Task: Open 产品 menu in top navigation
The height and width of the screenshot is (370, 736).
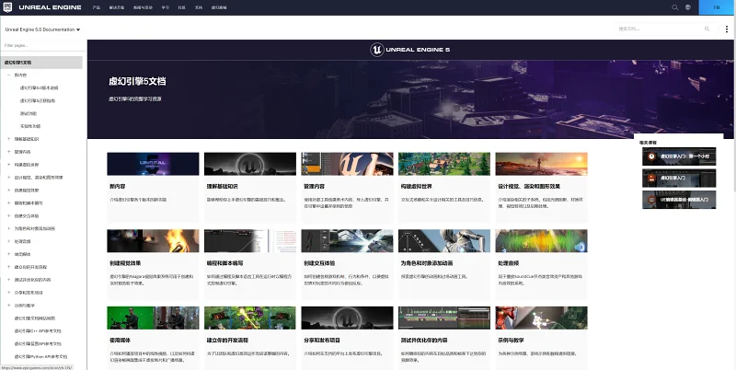Action: 97,7
